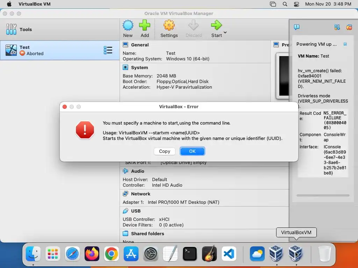Launch Google Chrome from the Dock
This screenshot has height=268, width=358.
pyautogui.click(x=112, y=254)
